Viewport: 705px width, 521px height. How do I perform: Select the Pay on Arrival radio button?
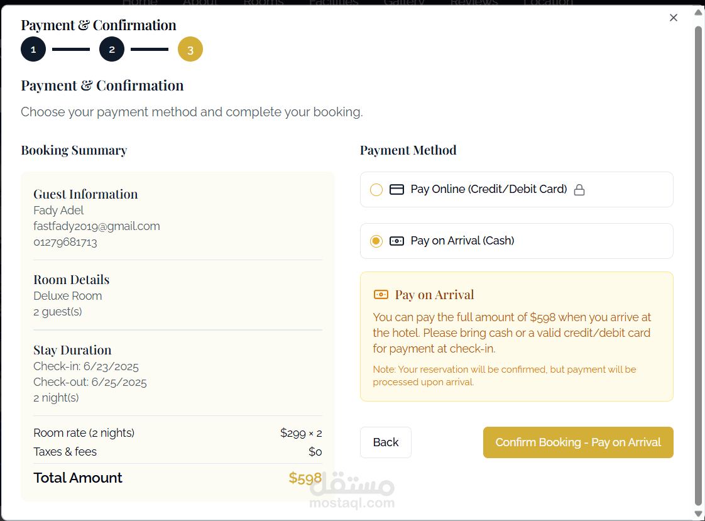pos(376,241)
